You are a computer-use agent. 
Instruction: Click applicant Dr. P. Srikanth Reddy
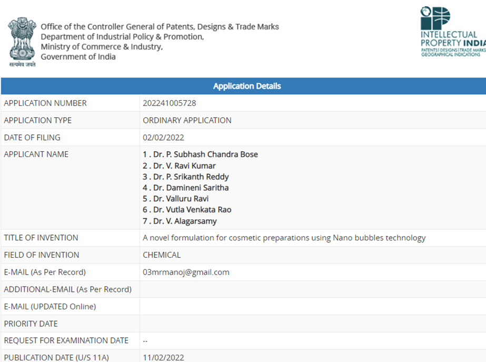click(x=185, y=177)
